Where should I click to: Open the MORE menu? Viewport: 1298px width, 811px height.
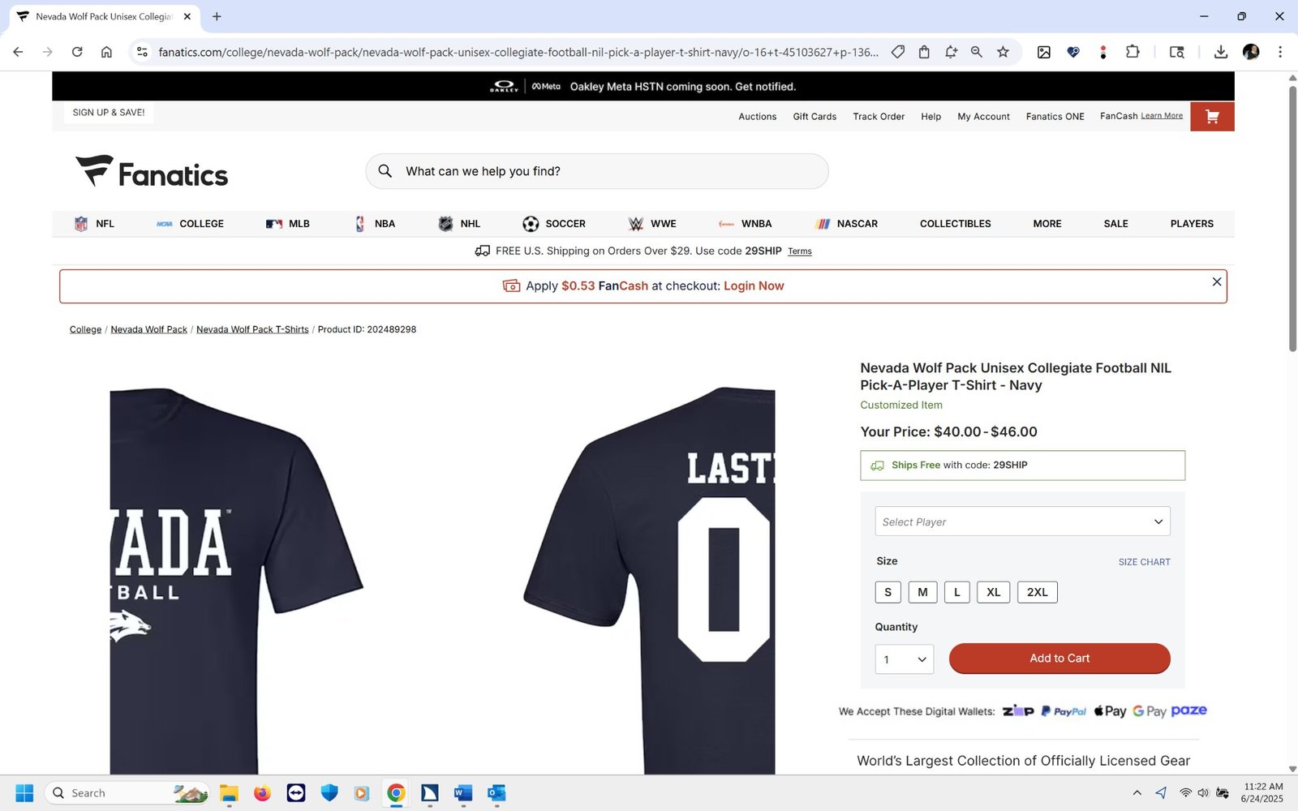click(1047, 224)
